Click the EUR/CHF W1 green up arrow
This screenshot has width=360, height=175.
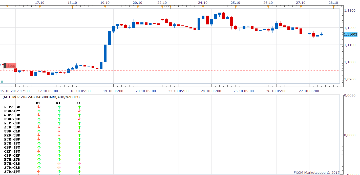tap(59, 123)
